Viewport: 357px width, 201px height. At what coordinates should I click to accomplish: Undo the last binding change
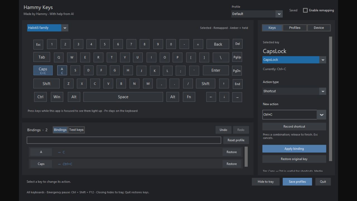click(223, 130)
